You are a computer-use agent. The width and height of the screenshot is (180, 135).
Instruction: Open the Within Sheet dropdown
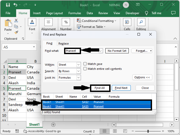click(69, 65)
